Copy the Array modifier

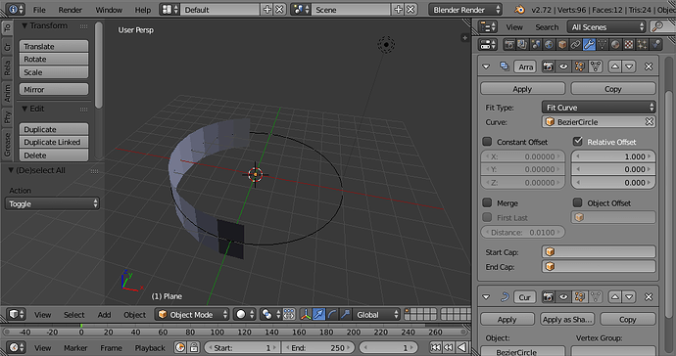coord(613,89)
